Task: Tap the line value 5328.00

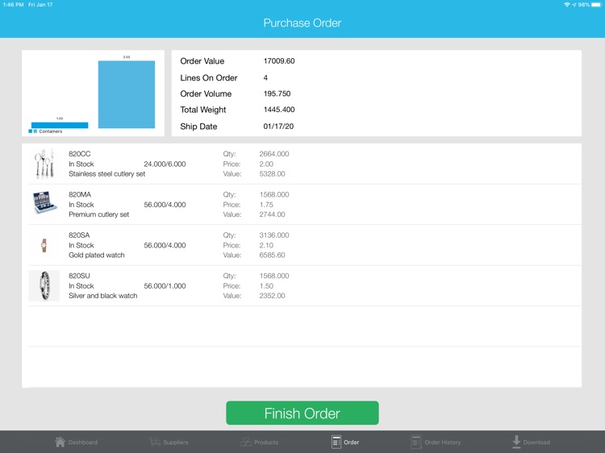Action: [x=272, y=174]
